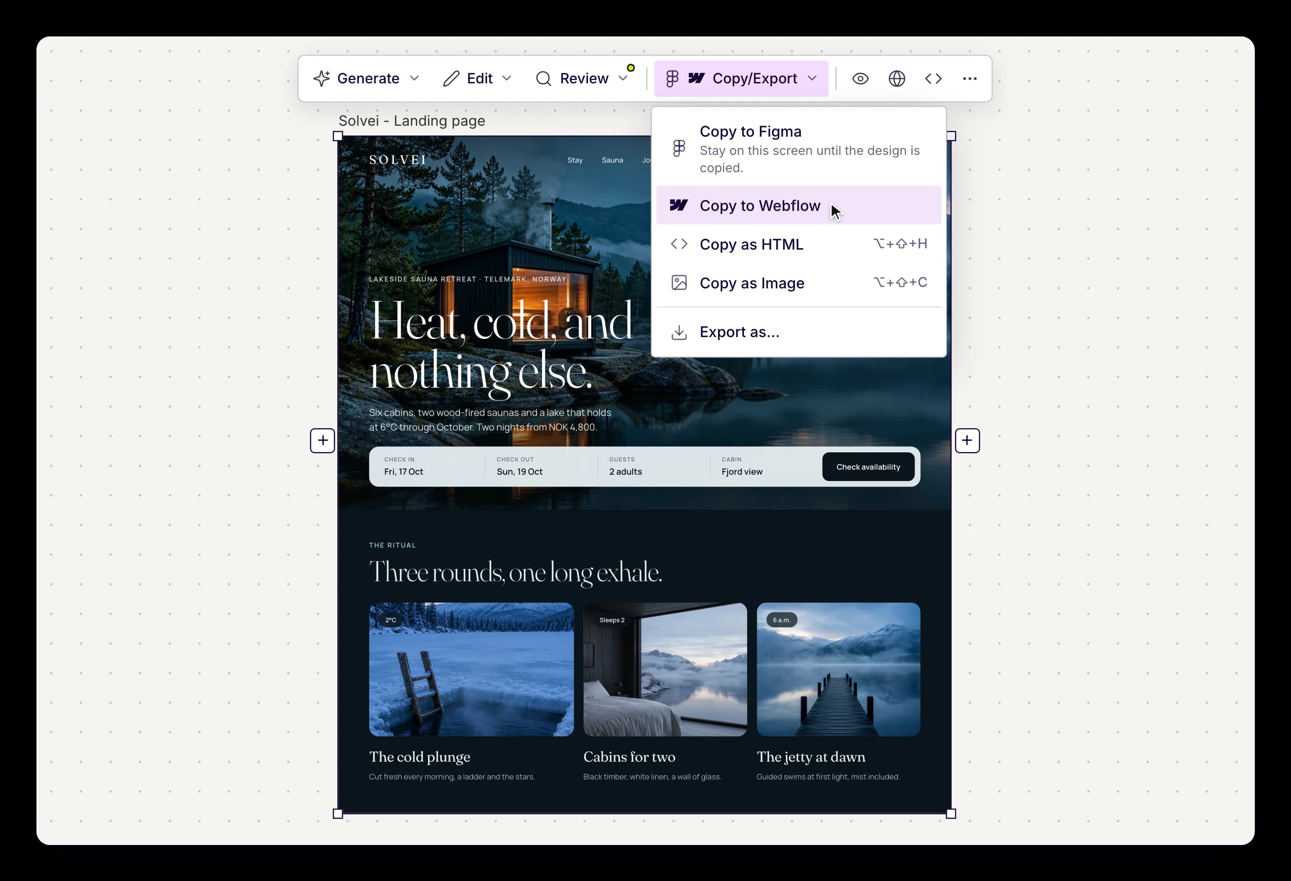Click the SOLVEI logo text

[x=398, y=160]
